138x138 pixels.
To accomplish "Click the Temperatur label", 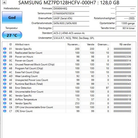I will (11, 28).
